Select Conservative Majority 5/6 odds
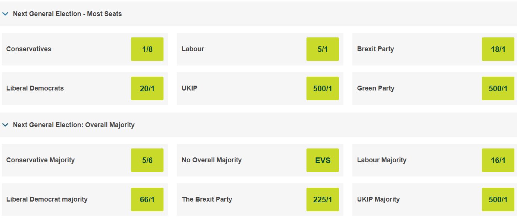This screenshot has width=517, height=218. tap(147, 160)
